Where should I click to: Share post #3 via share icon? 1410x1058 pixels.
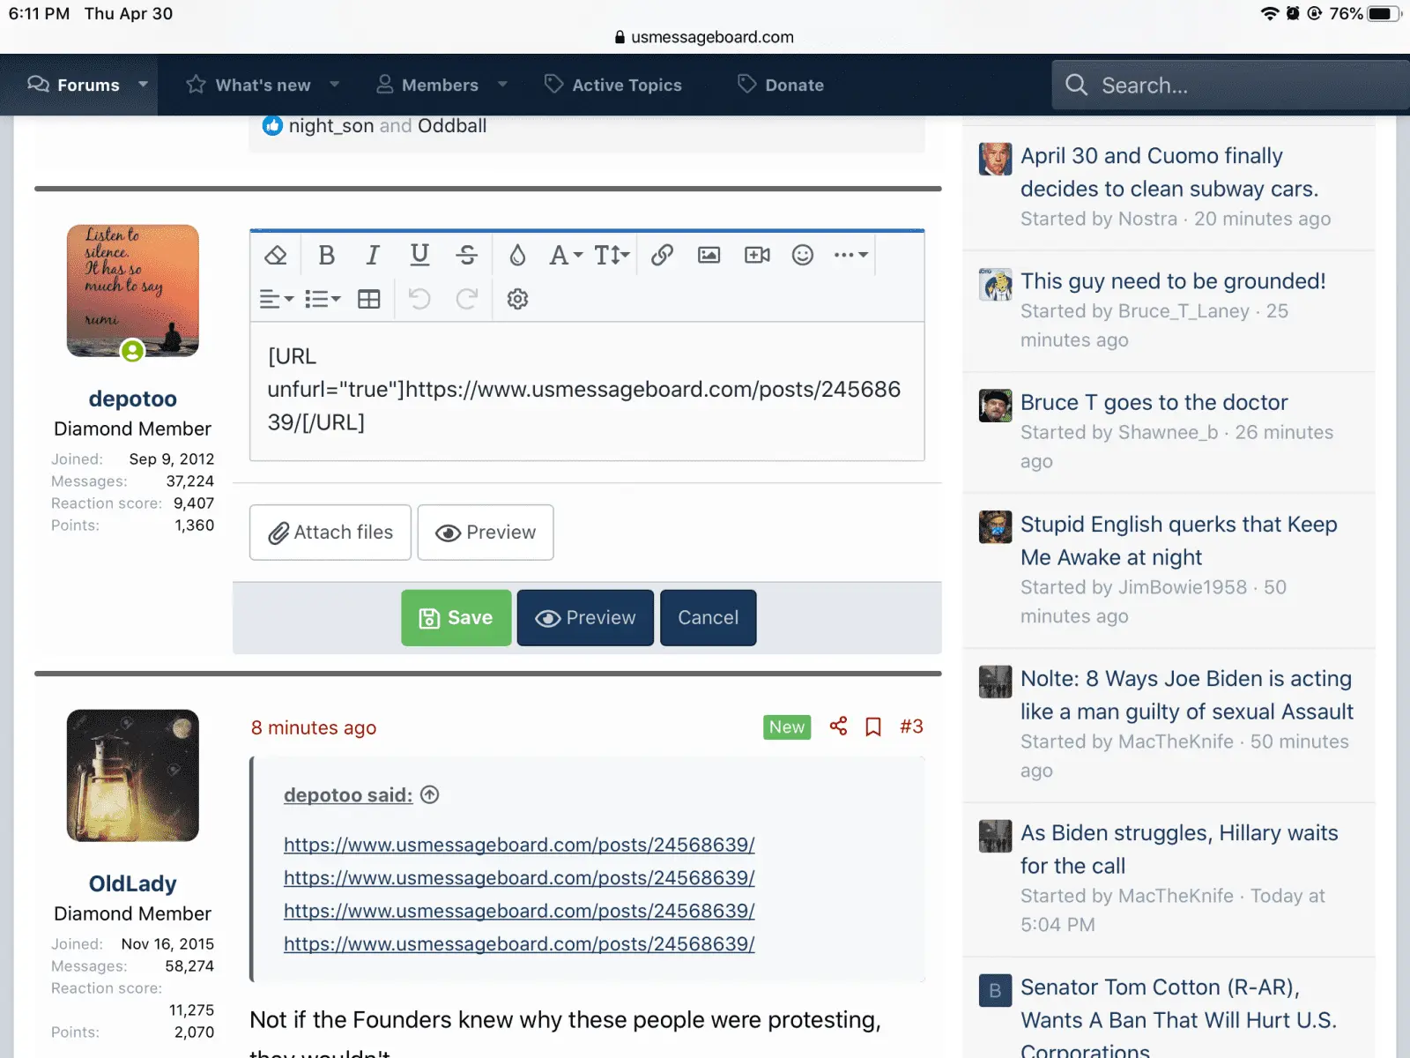tap(838, 726)
